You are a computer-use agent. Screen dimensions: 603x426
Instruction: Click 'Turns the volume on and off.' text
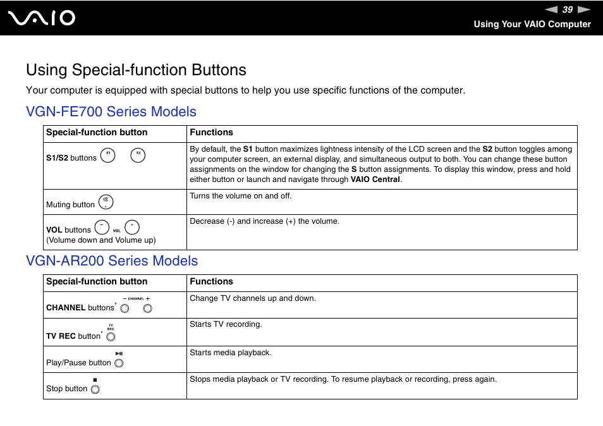pyautogui.click(x=241, y=196)
